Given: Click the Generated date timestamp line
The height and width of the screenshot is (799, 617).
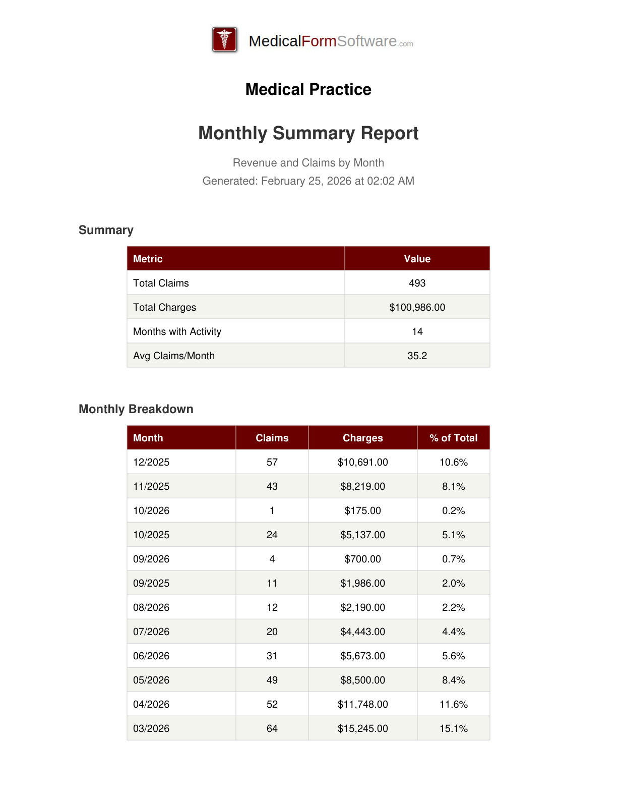Looking at the screenshot, I should 308,181.
